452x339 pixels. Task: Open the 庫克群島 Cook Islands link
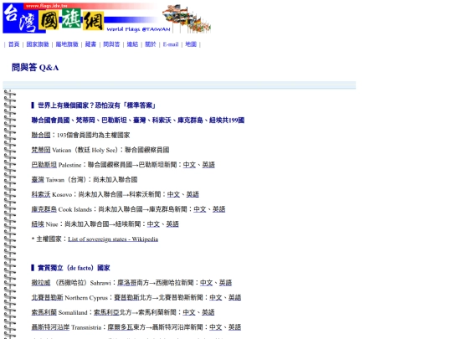(x=44, y=209)
